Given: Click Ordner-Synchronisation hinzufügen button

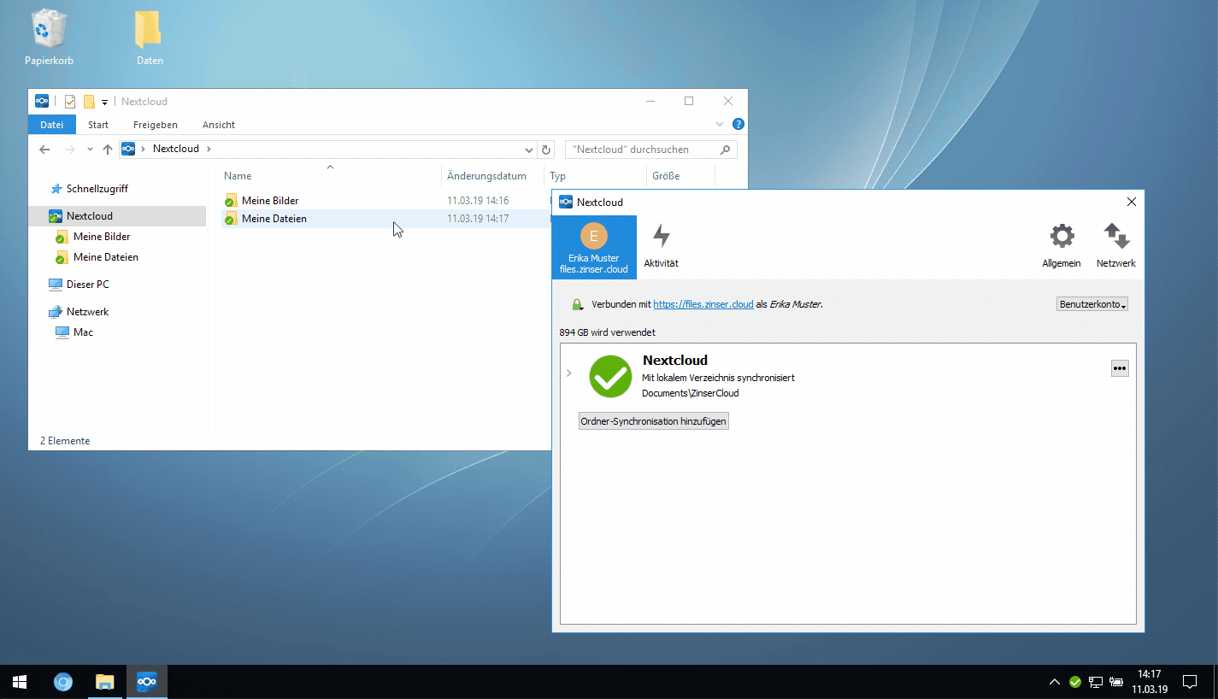Looking at the screenshot, I should (654, 421).
